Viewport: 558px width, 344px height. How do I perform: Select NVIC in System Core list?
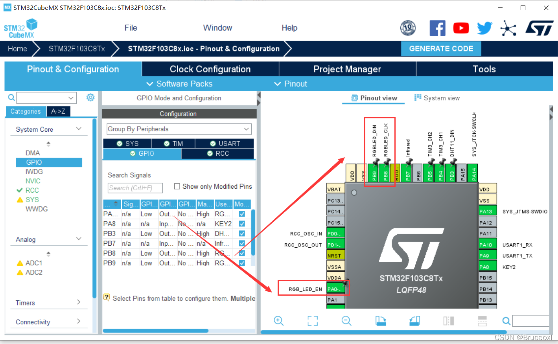coord(33,181)
